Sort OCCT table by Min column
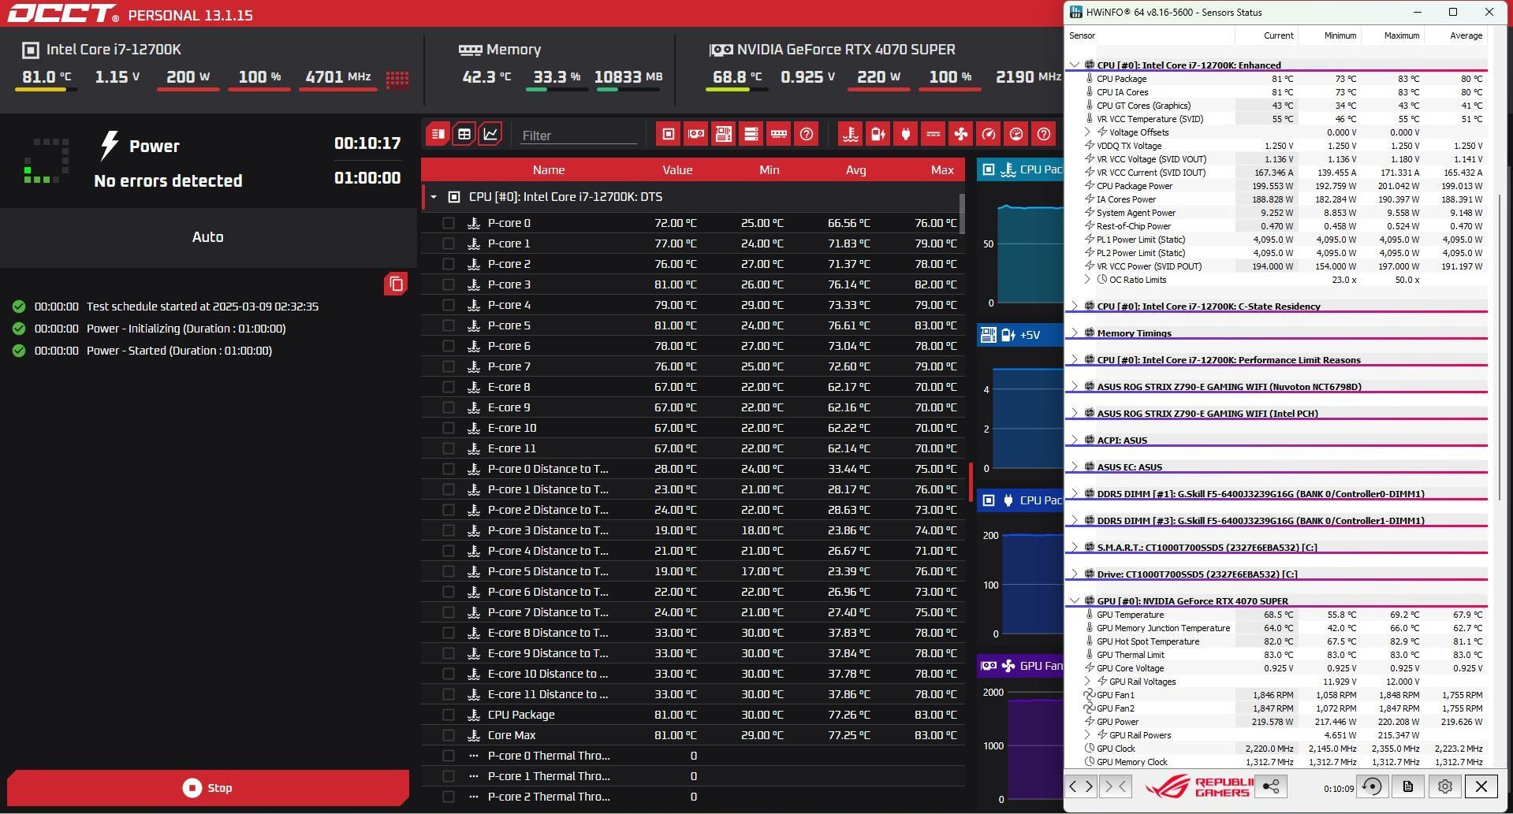This screenshot has width=1513, height=814. click(769, 169)
